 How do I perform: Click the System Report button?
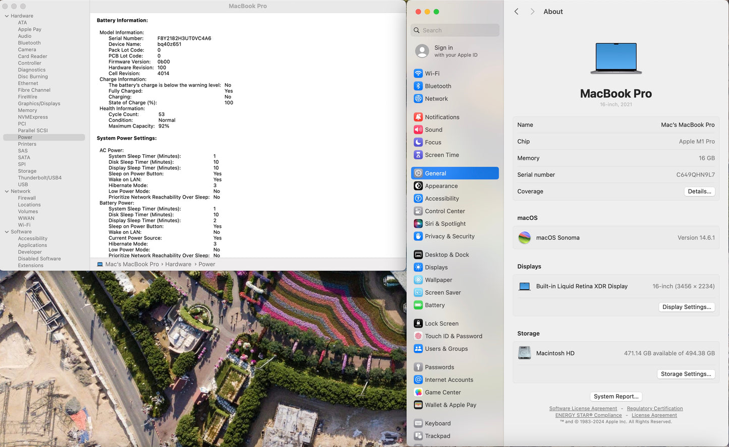(x=616, y=397)
